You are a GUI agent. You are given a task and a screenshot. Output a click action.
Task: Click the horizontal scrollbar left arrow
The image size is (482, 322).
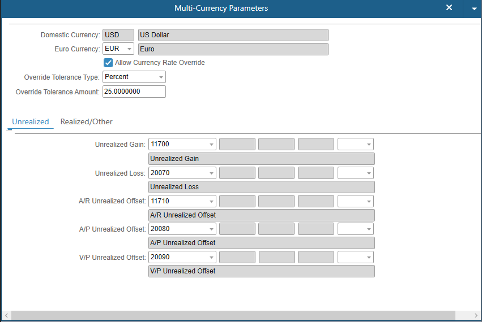point(6,315)
